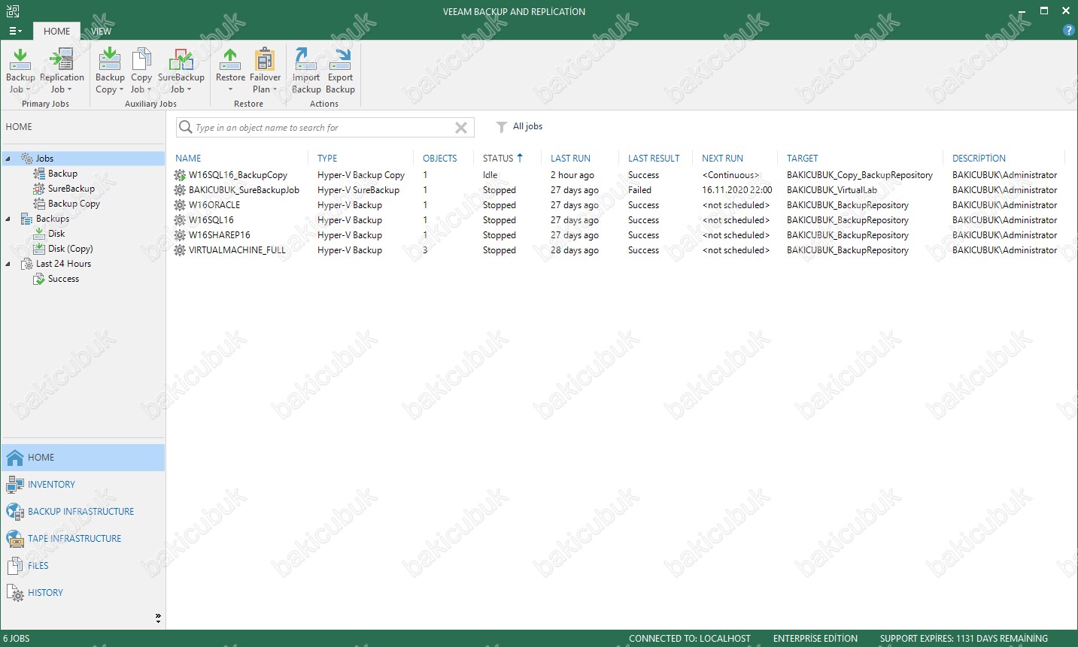Expand navigation pane overflow chevron
1078x647 pixels.
coord(158,618)
